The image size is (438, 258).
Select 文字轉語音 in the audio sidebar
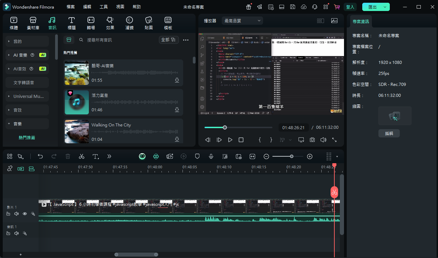click(27, 82)
